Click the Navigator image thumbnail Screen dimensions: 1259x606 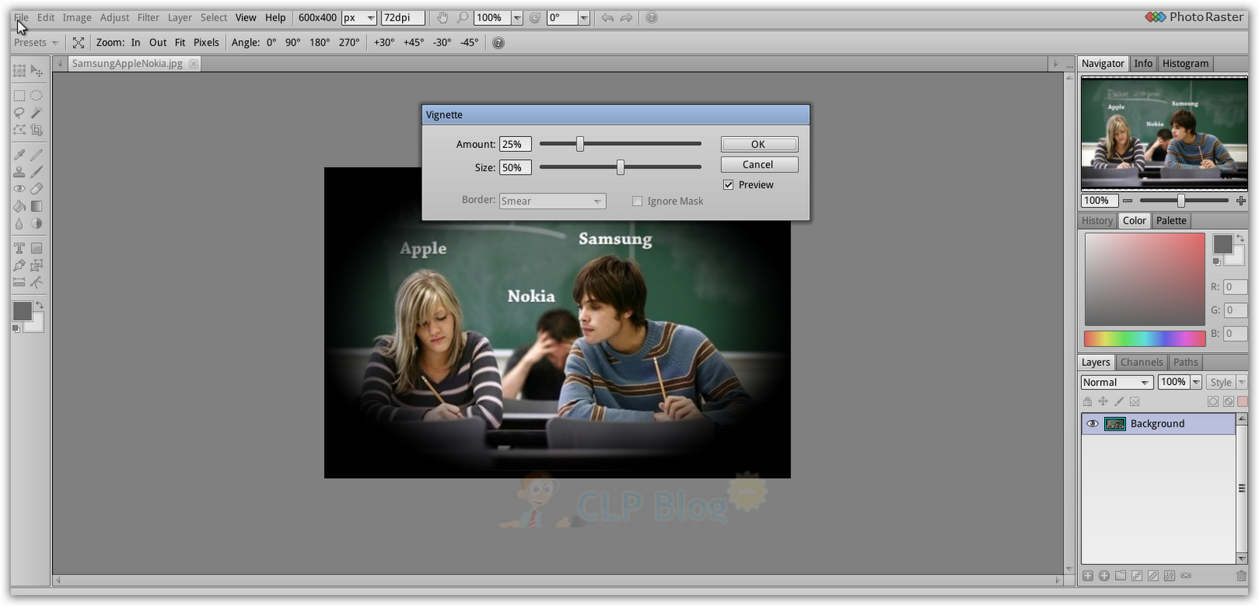[1164, 133]
